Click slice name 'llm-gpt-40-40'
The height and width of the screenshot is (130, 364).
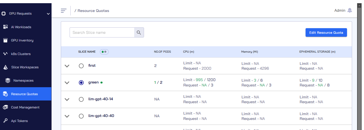coord(101,116)
